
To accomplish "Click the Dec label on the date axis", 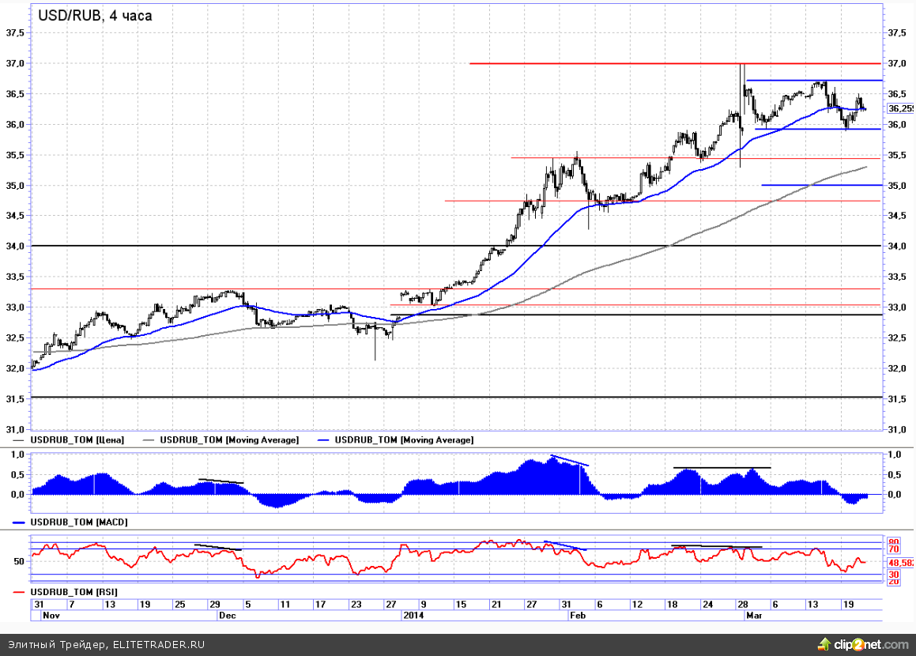I will pos(227,614).
